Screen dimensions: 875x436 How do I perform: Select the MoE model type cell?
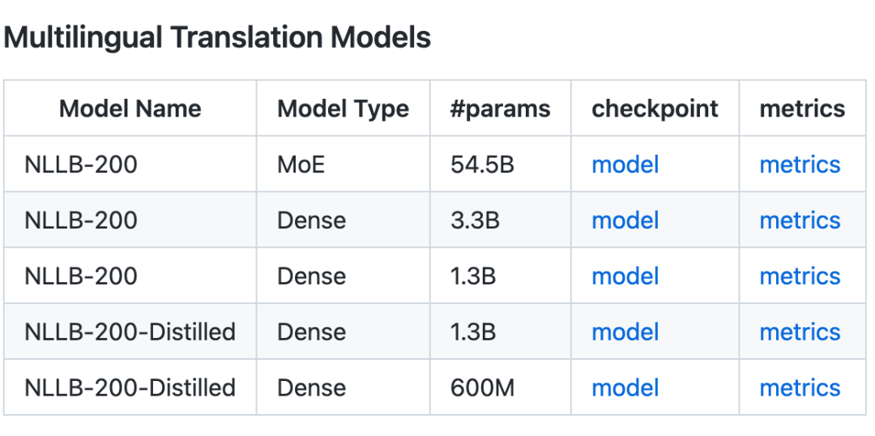[301, 165]
